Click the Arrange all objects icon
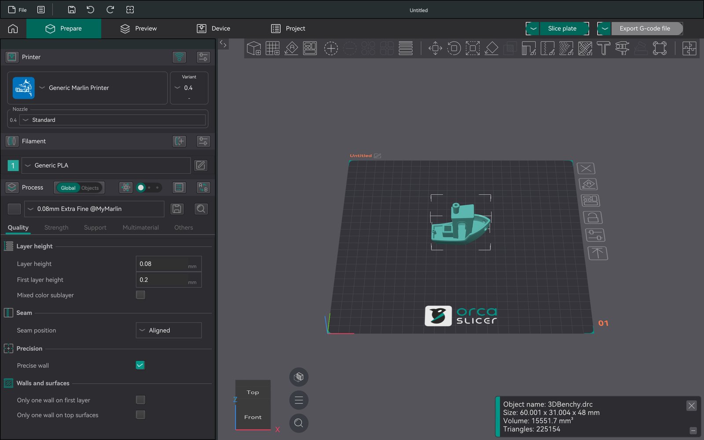The image size is (704, 440). (x=310, y=48)
